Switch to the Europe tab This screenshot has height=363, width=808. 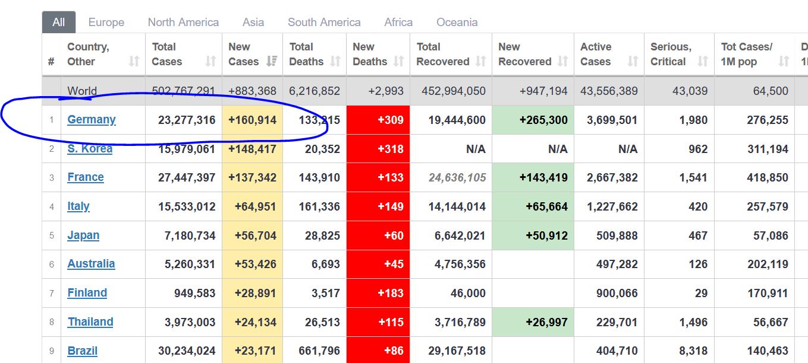point(106,23)
